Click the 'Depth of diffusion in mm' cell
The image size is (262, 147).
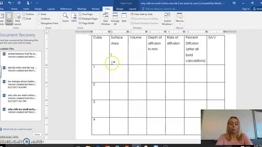[156, 50]
